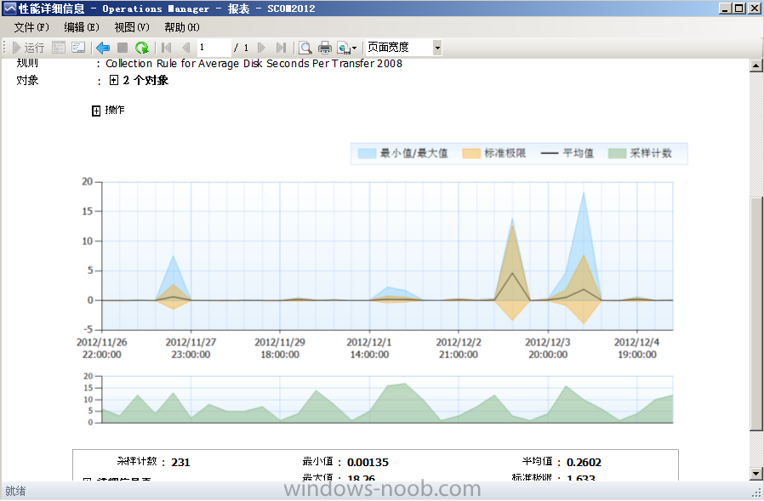Expand the 操作 actions section
The height and width of the screenshot is (501, 764).
(x=96, y=111)
